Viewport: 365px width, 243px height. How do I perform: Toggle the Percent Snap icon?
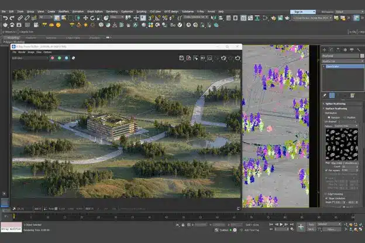pyautogui.click(x=165, y=18)
